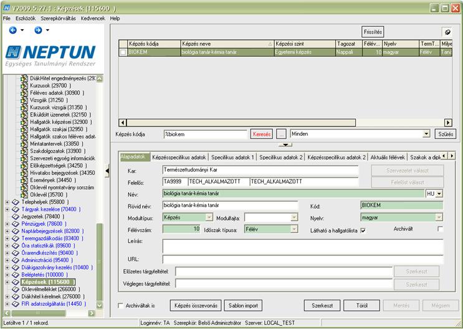Select the Képzések (115600) tree item
This screenshot has height=329, width=463.
[x=48, y=282]
